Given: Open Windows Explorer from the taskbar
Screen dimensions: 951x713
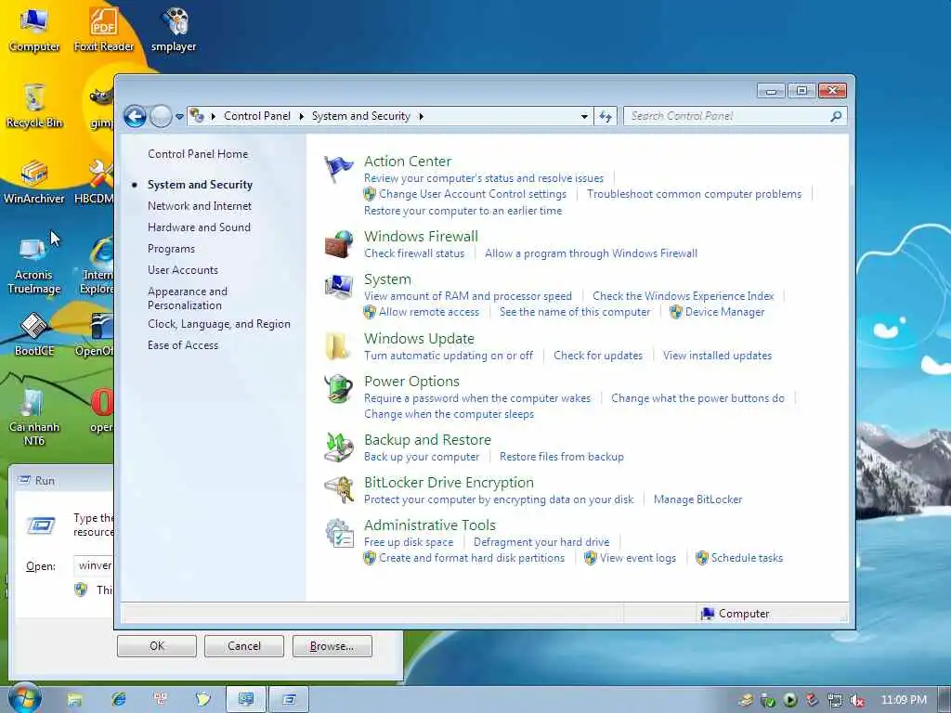Looking at the screenshot, I should (x=74, y=700).
